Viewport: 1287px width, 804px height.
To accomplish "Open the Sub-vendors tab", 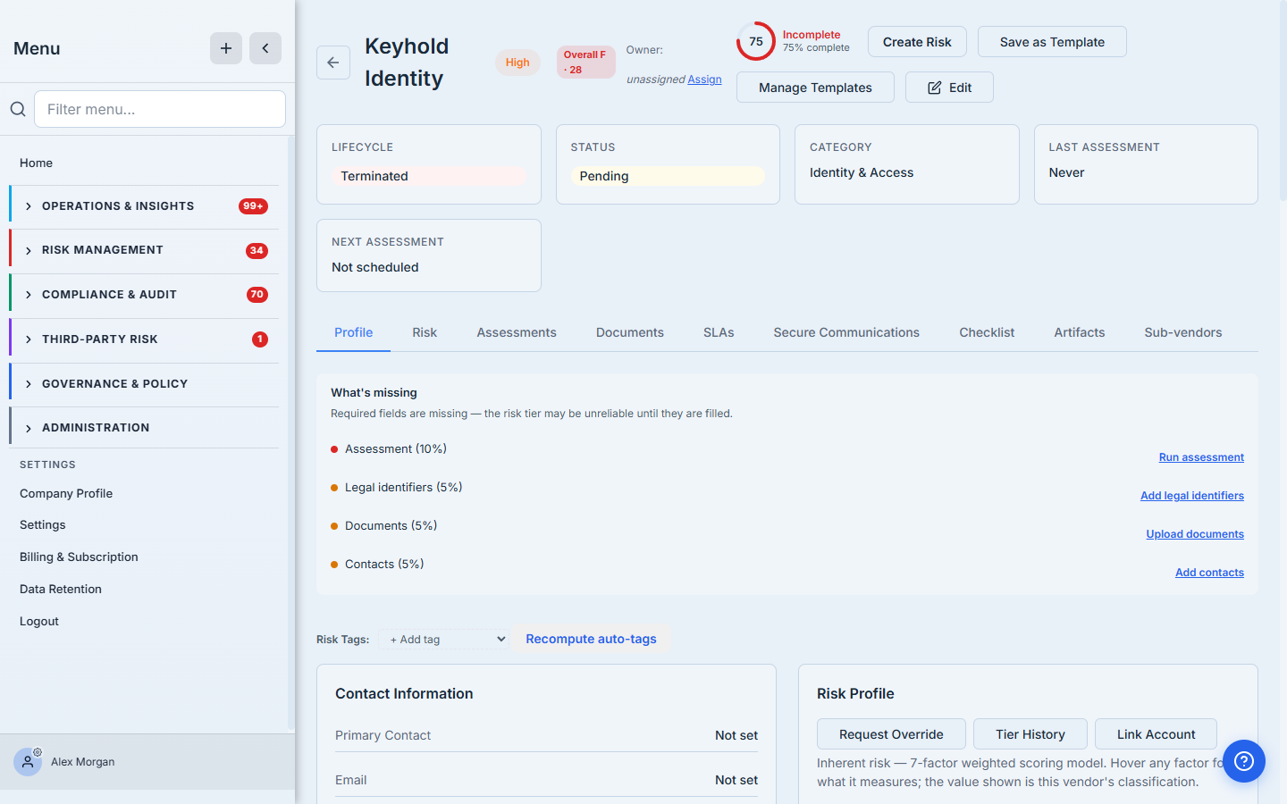I will (1183, 332).
